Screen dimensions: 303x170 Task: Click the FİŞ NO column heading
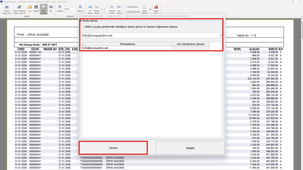[x=35, y=49]
